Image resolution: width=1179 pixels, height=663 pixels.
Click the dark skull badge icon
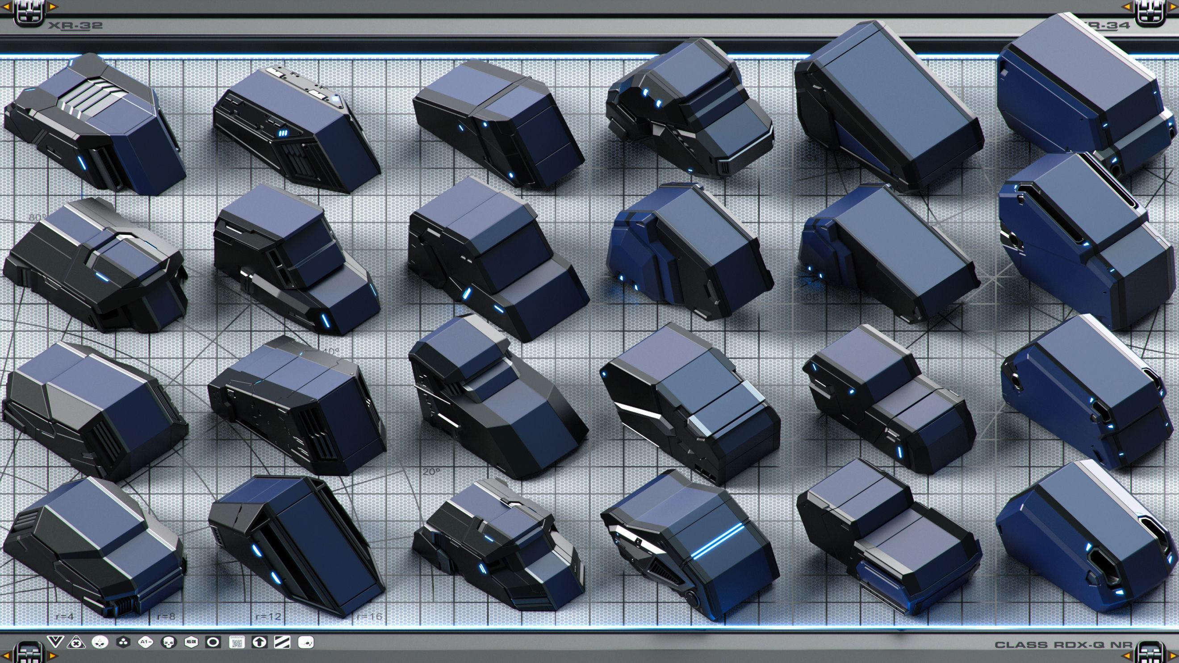pyautogui.click(x=168, y=643)
